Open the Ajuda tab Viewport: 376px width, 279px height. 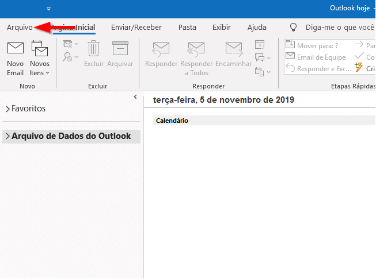click(257, 27)
